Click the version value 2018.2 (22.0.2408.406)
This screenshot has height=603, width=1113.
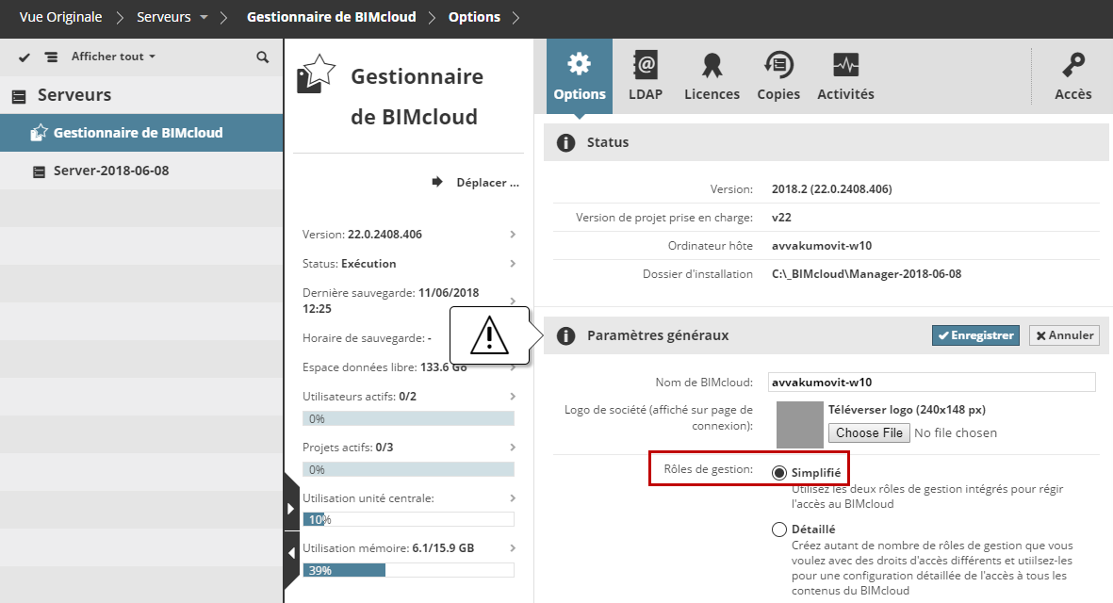click(832, 188)
